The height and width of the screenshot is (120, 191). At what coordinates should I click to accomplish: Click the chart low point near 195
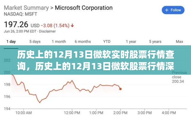(x=40, y=103)
